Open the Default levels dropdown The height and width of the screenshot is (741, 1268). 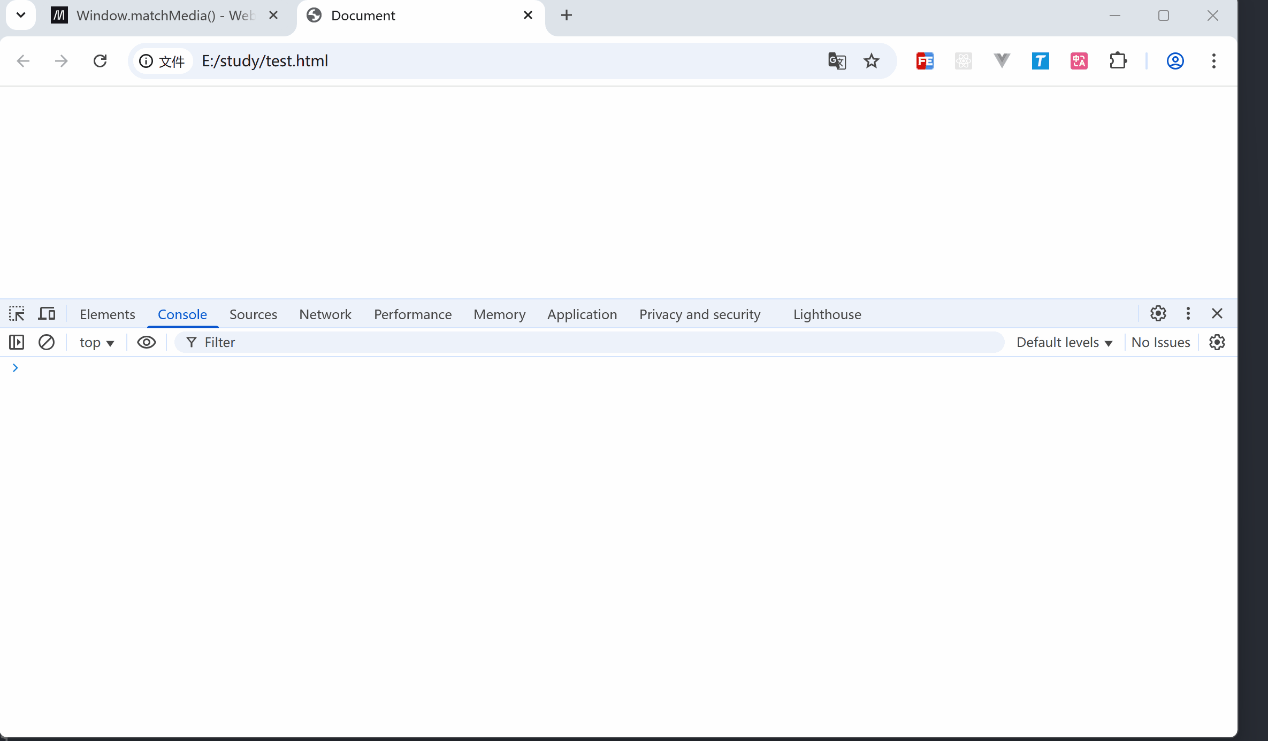[1064, 343]
